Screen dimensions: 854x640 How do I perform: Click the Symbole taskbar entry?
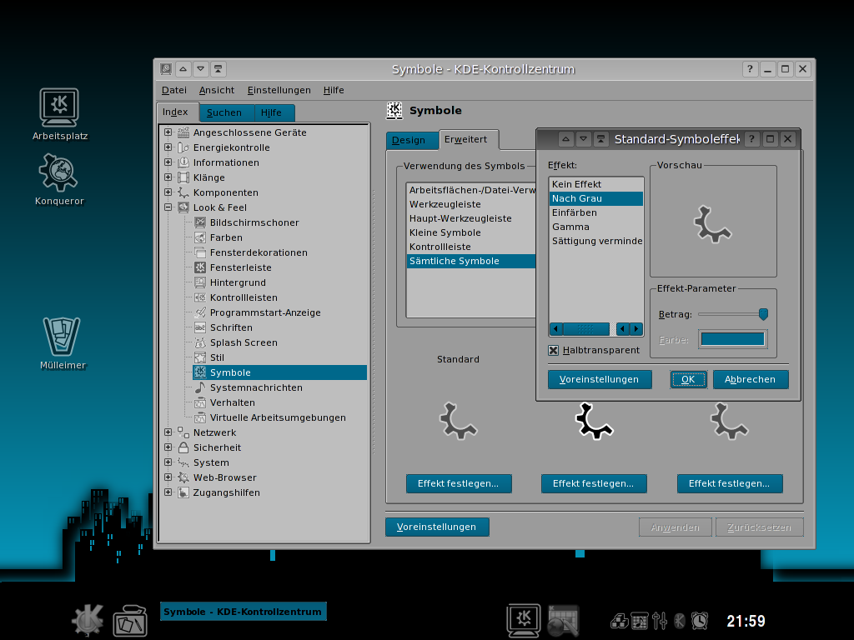pos(243,612)
